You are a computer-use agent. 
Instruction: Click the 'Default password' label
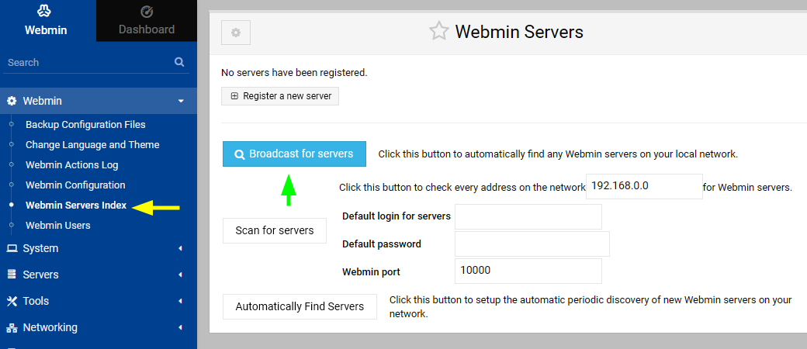point(382,244)
